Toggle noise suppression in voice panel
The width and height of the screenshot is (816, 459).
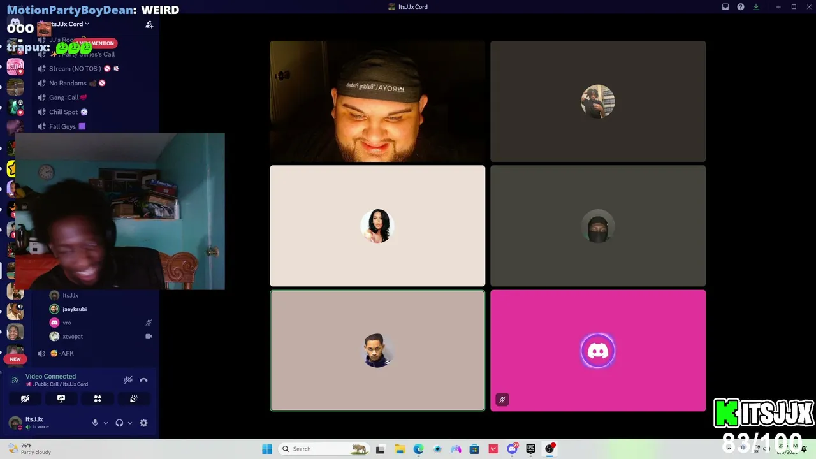tap(128, 380)
